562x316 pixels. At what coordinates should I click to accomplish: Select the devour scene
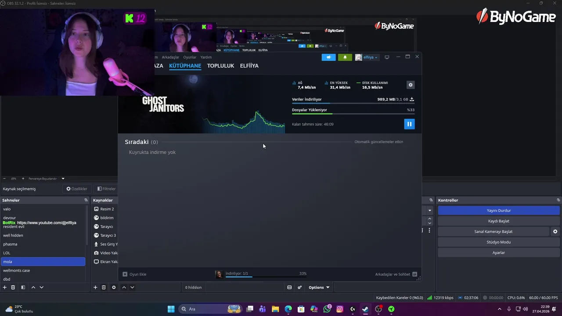tap(43, 218)
